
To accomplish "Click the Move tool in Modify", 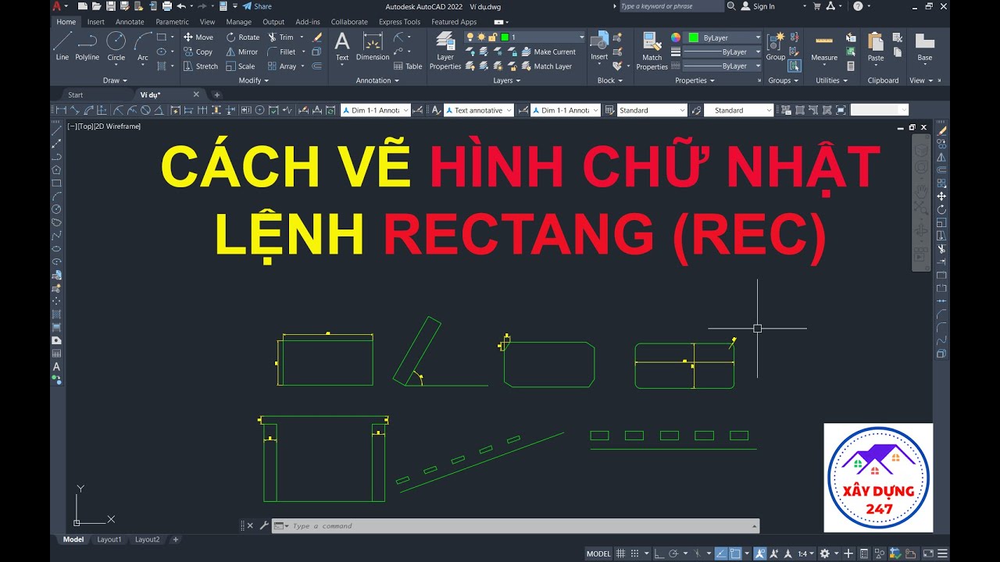I will click(198, 37).
